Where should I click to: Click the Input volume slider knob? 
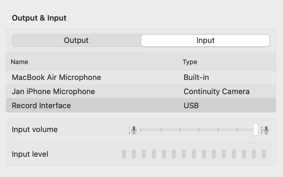[256, 130]
